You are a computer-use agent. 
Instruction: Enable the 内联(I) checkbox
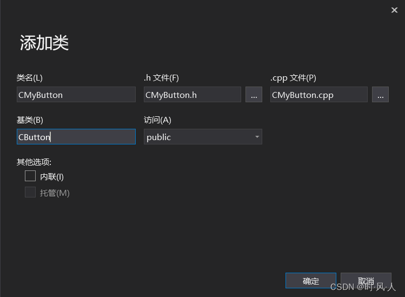(30, 176)
